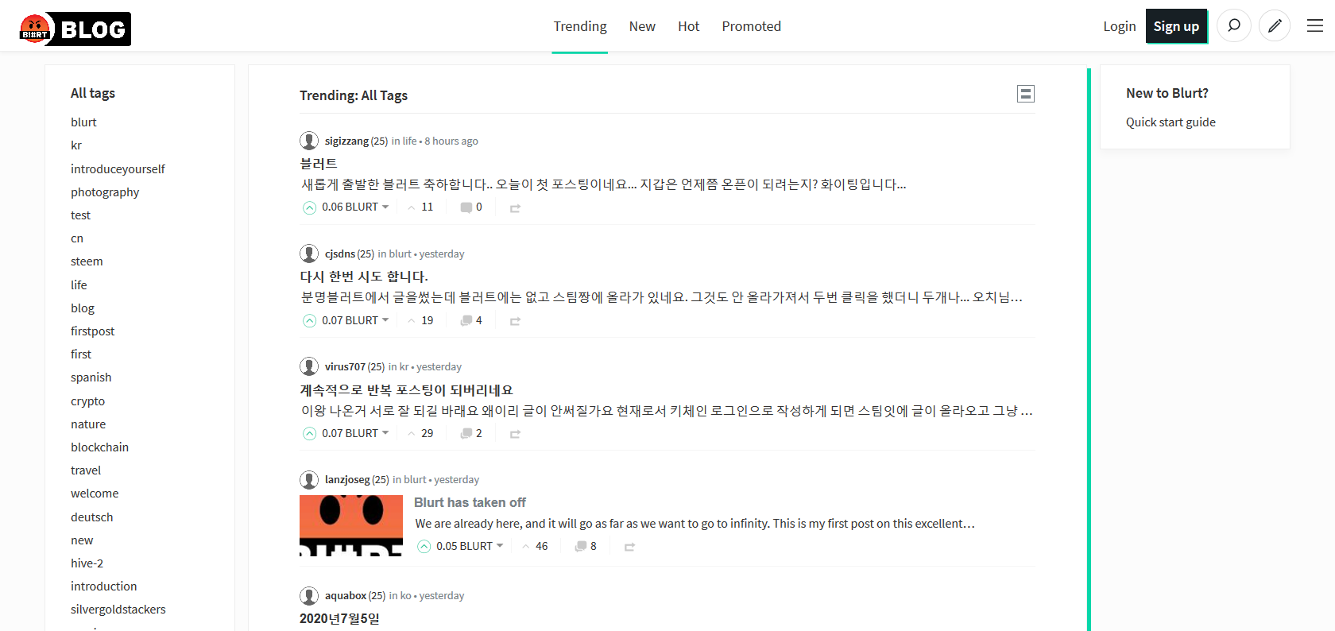Open aquabox's avatar
The height and width of the screenshot is (631, 1335).
pyautogui.click(x=309, y=595)
